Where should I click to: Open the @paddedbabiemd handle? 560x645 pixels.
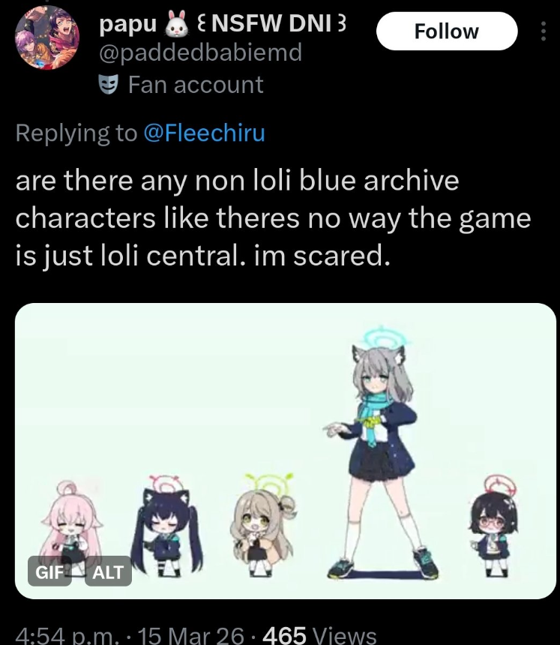click(201, 52)
